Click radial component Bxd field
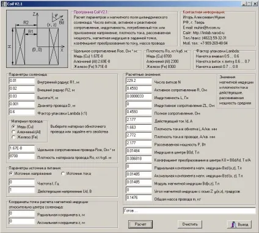The height and width of the screenshot is (233, 259). tap(139, 166)
